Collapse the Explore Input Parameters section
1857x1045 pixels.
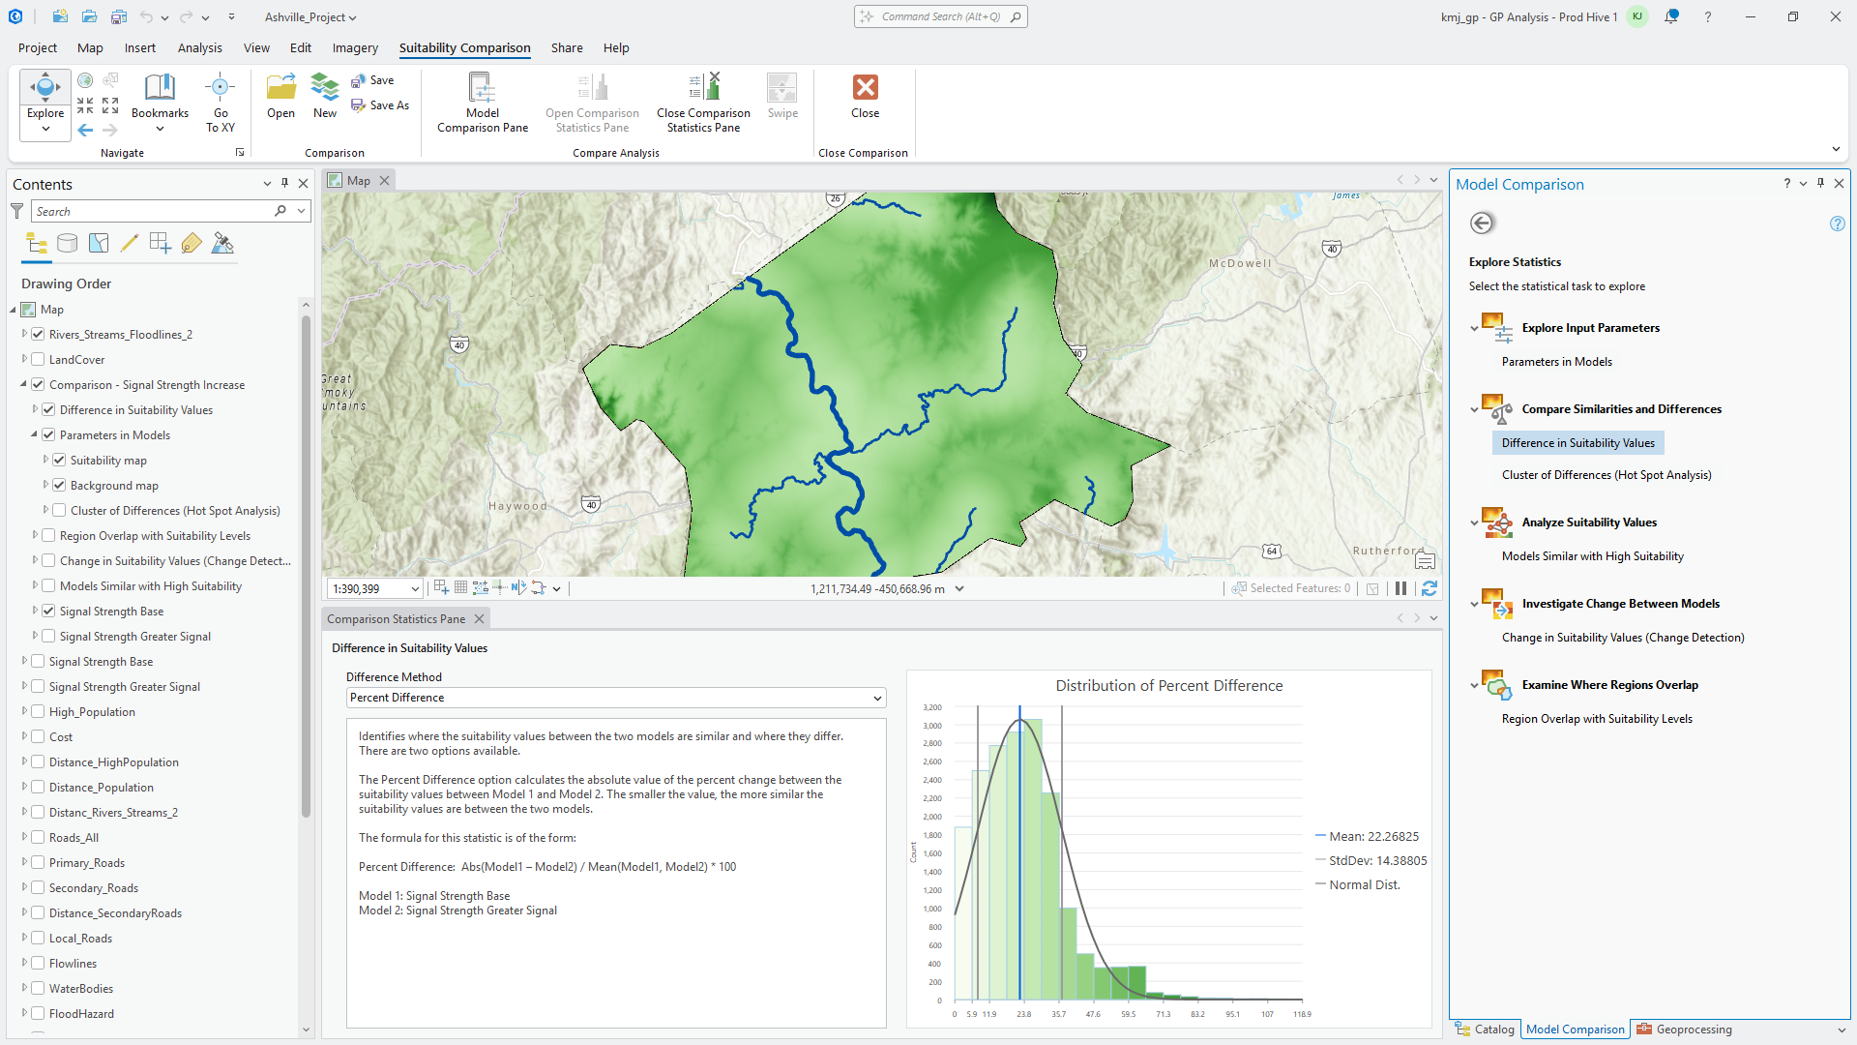pyautogui.click(x=1474, y=329)
